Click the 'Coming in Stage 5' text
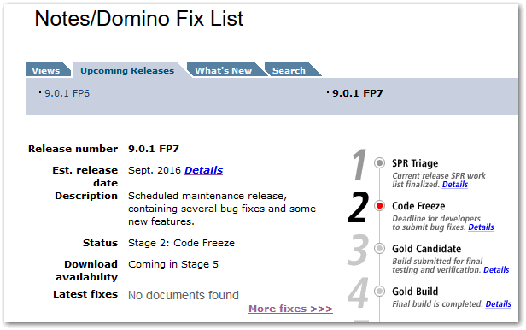526x330 pixels. tap(173, 264)
